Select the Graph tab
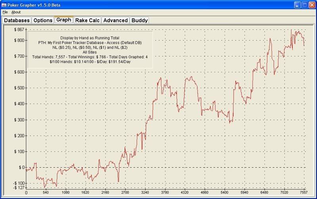This screenshot has height=199, width=317. (63, 20)
